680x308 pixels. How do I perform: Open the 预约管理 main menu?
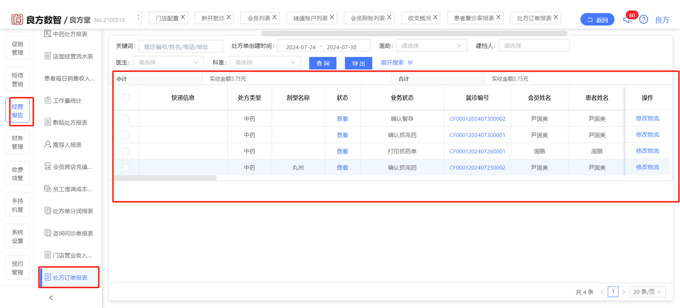[x=18, y=268]
